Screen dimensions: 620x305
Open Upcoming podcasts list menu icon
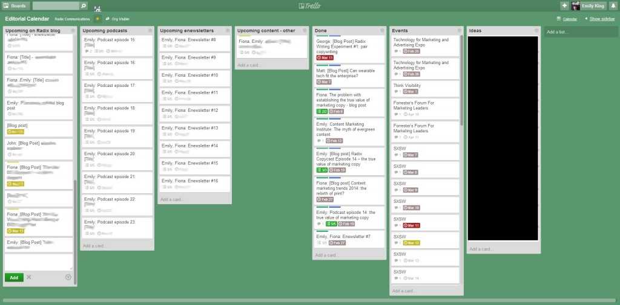[150, 30]
